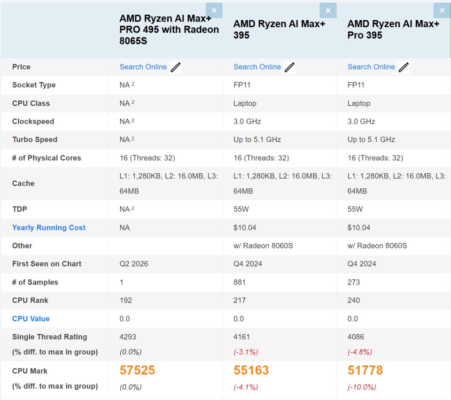Click the single thread rating 4293

[128, 337]
